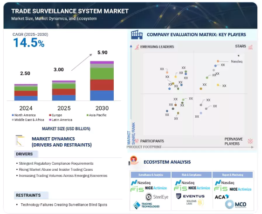Click the 2025 stacked bar
Viewport: 262px width, 214px height.
coord(64,90)
